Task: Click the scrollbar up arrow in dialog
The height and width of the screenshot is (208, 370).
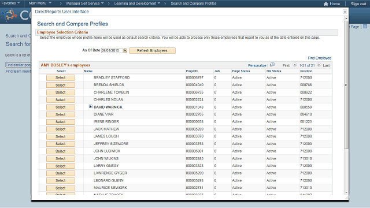Action: [346, 18]
